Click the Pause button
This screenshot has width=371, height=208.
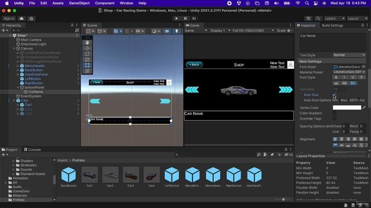(x=185, y=18)
